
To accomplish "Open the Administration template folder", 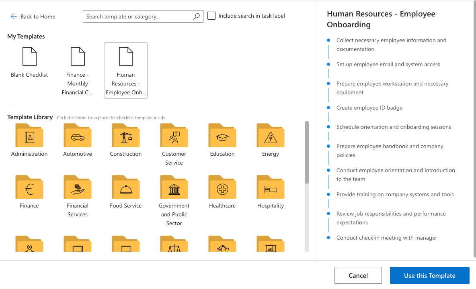I will 29,136.
